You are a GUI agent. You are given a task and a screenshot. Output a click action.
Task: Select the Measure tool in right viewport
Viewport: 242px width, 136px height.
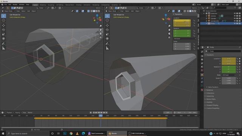[x=107, y=48]
